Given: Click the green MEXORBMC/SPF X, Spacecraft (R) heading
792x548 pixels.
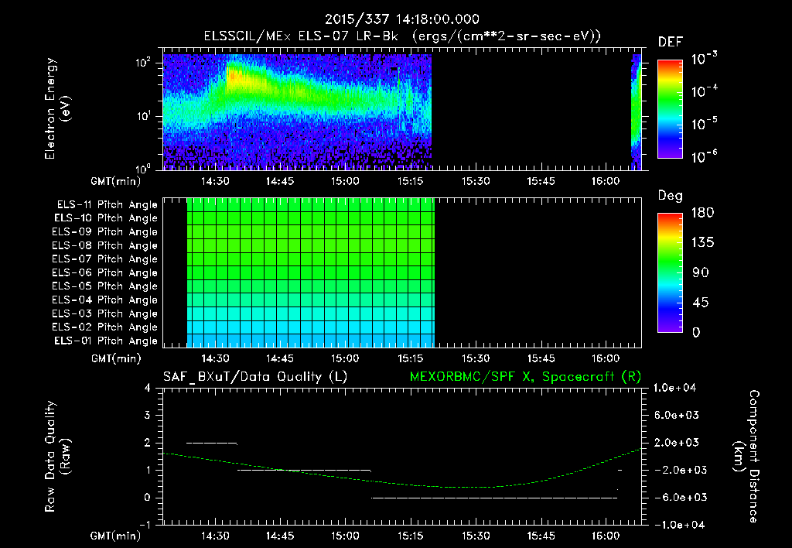Looking at the screenshot, I should 525,377.
